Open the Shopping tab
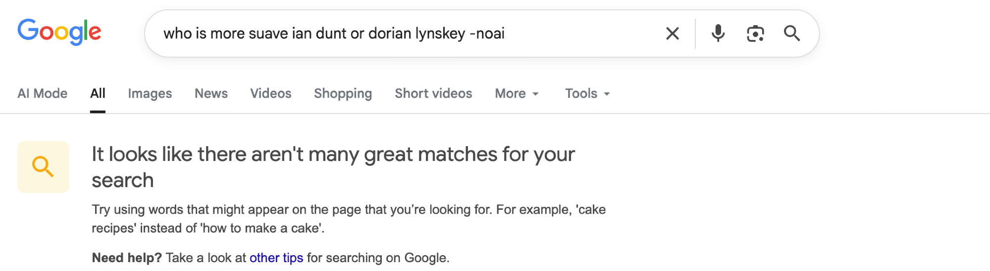Image resolution: width=990 pixels, height=271 pixels. coord(343,93)
